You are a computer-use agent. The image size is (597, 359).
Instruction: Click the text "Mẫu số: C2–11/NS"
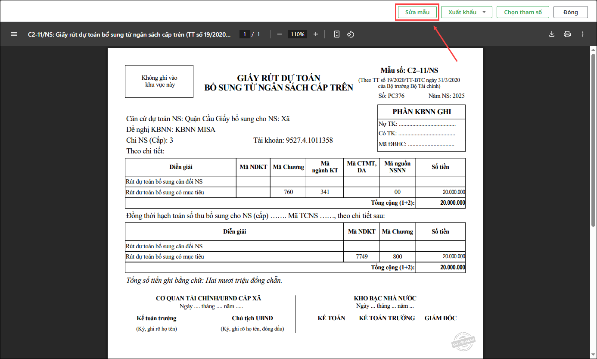(x=409, y=70)
